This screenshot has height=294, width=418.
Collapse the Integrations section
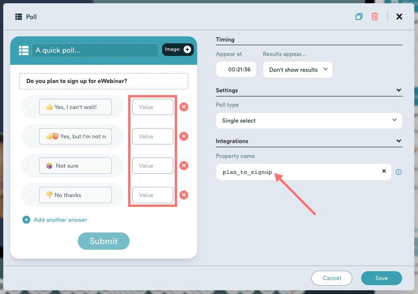[398, 141]
